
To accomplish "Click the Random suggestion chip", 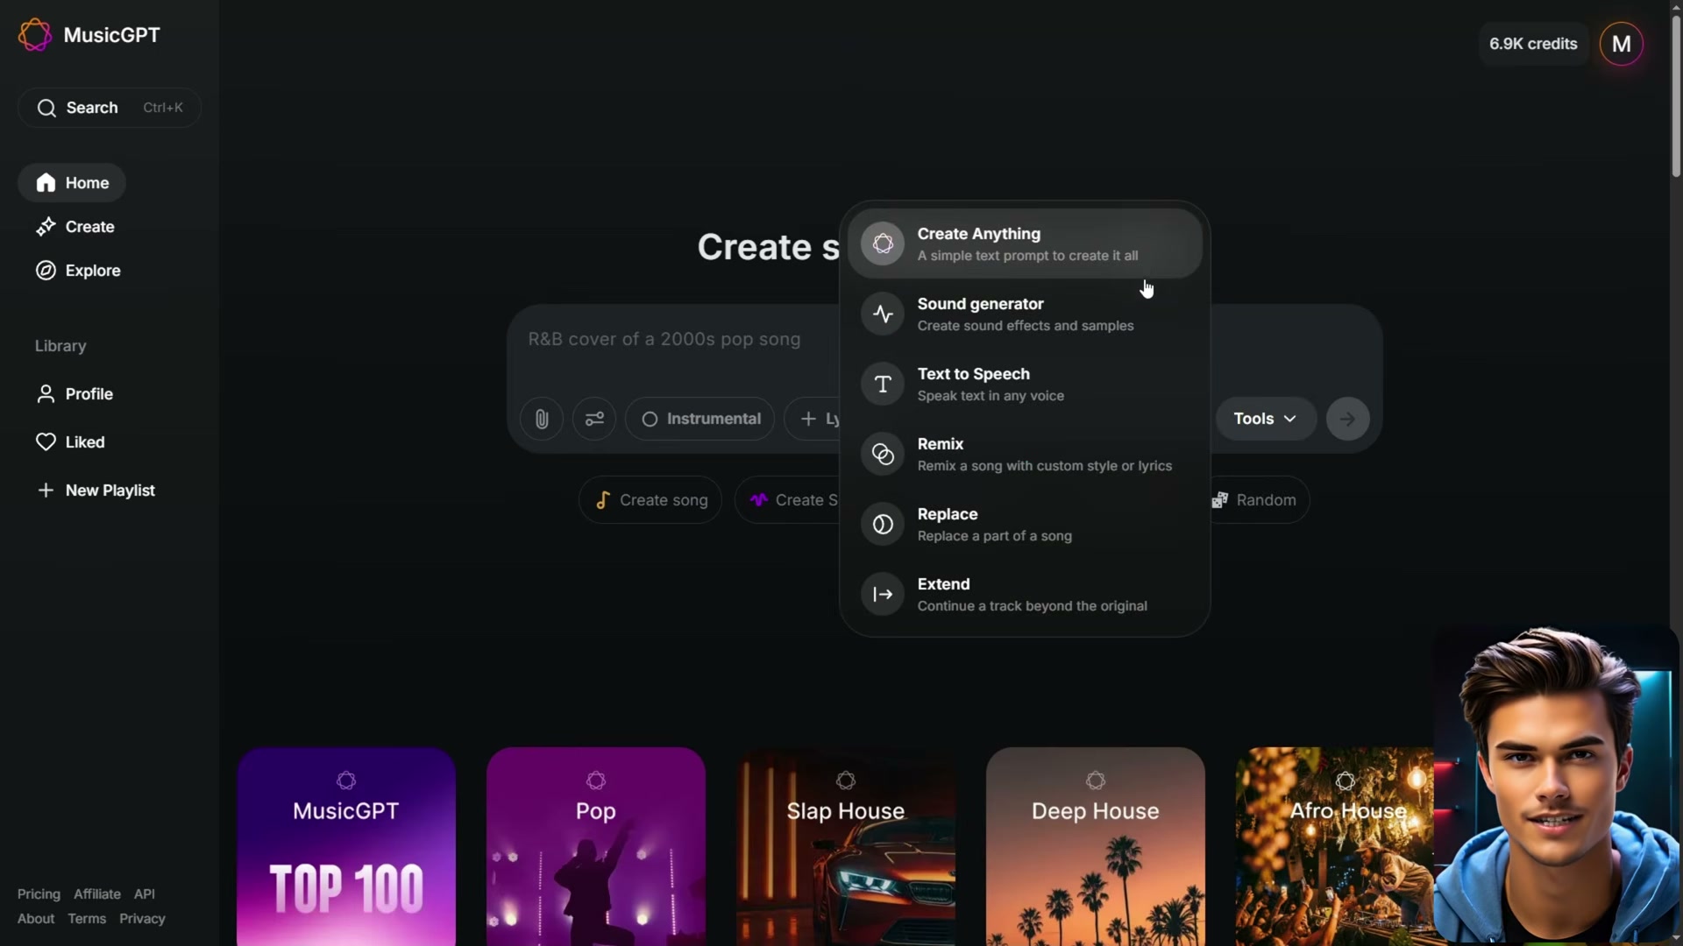I will pos(1260,500).
